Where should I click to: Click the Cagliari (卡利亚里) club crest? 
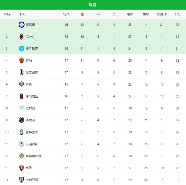21,180
